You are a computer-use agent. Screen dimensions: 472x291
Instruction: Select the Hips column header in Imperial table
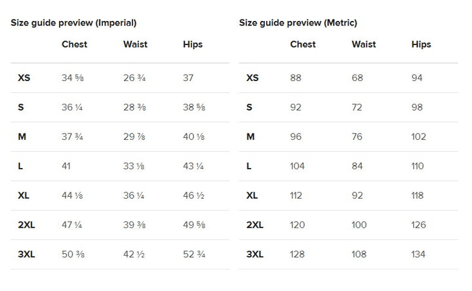pos(193,44)
